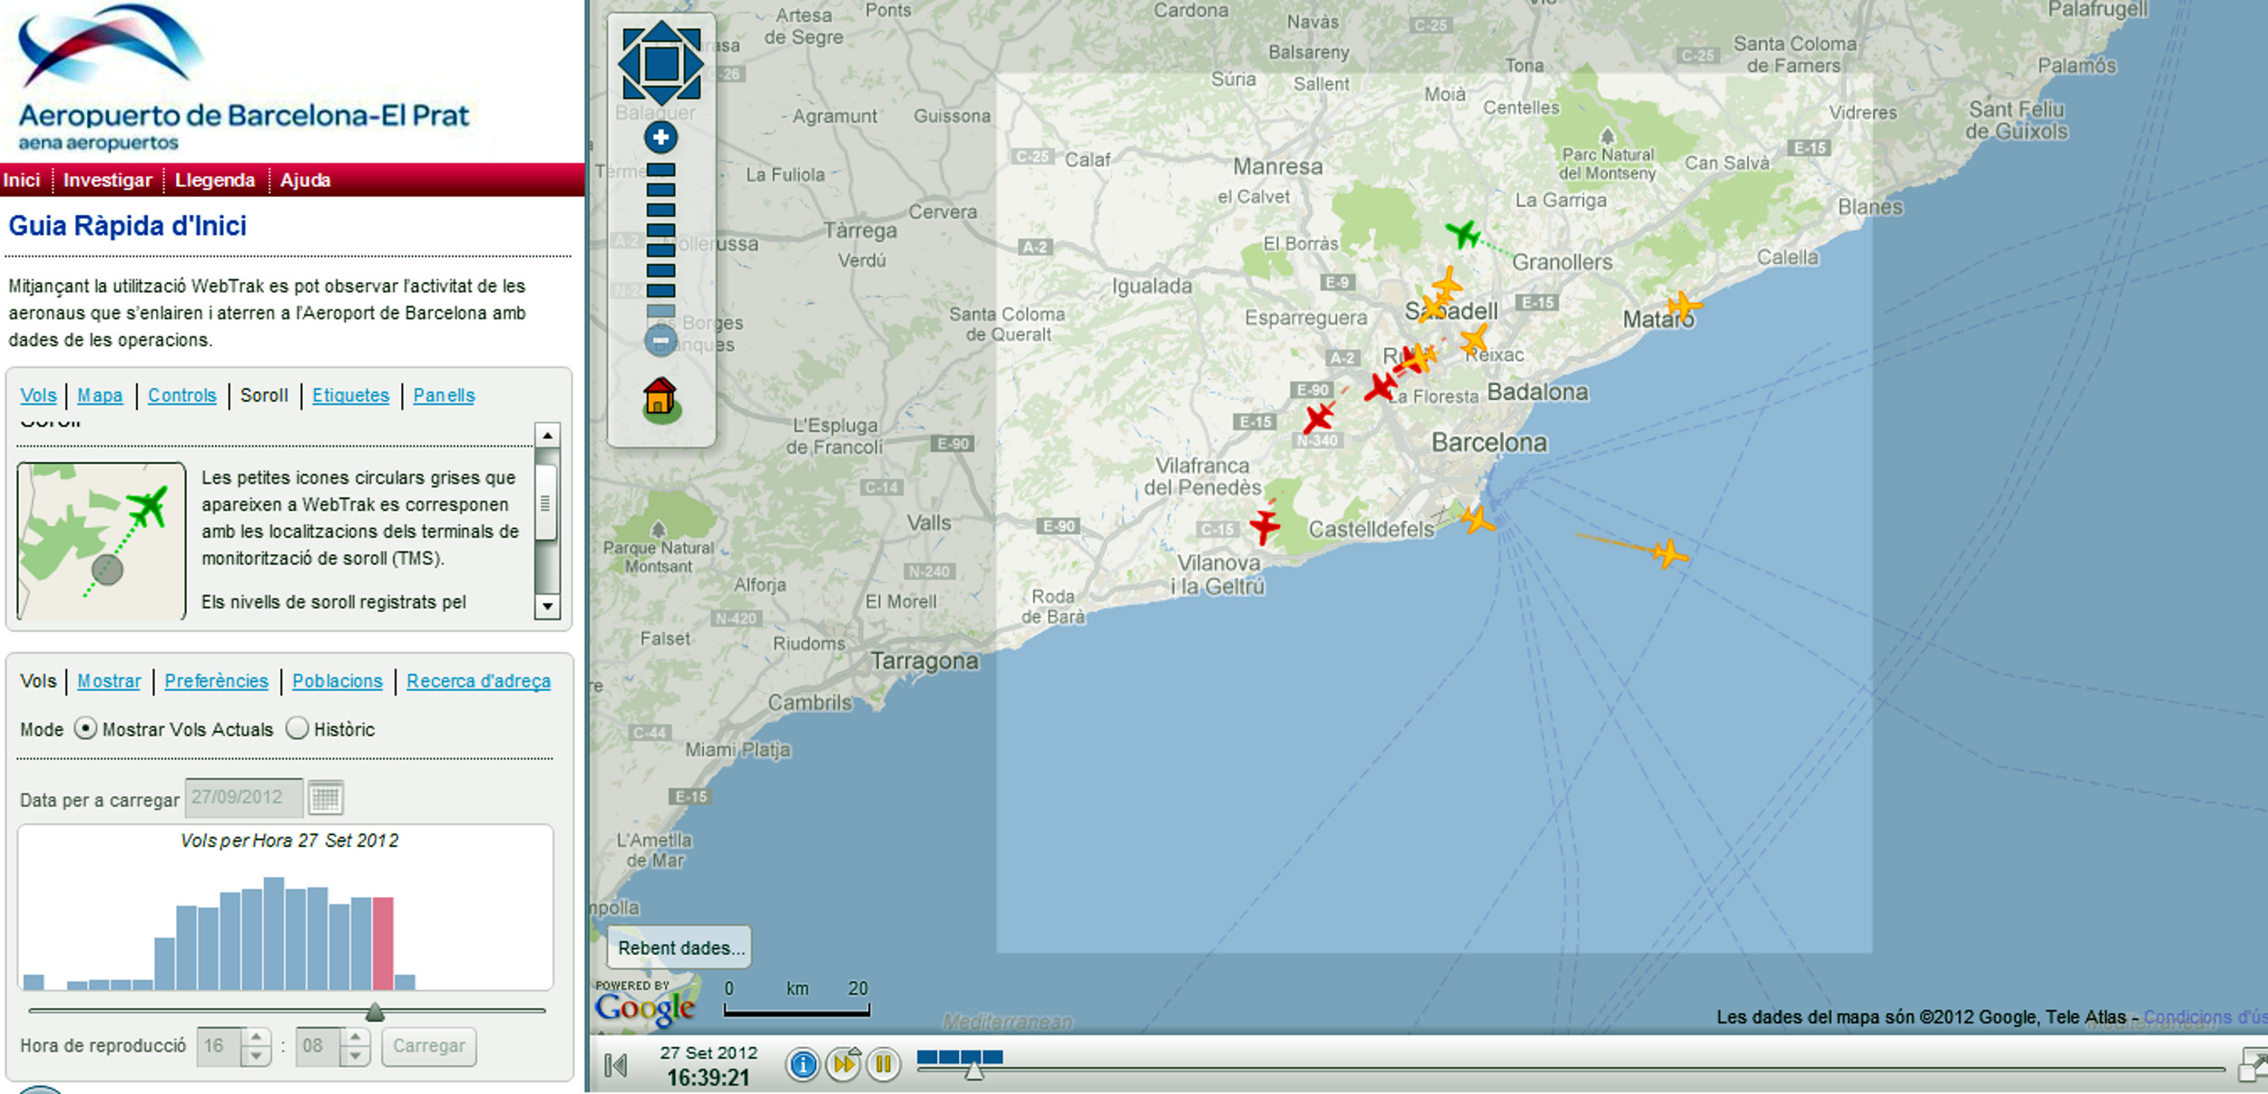The height and width of the screenshot is (1094, 2268).
Task: Select Mostrar Vols Actuals radio button
Action: pos(85,728)
